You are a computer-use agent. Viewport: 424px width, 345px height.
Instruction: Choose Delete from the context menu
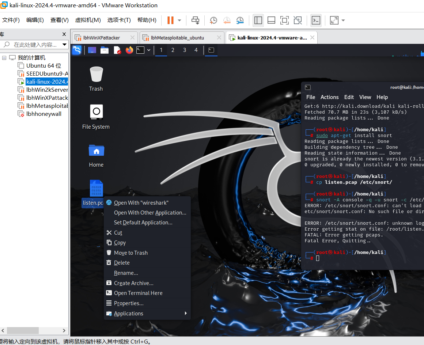[147, 263]
